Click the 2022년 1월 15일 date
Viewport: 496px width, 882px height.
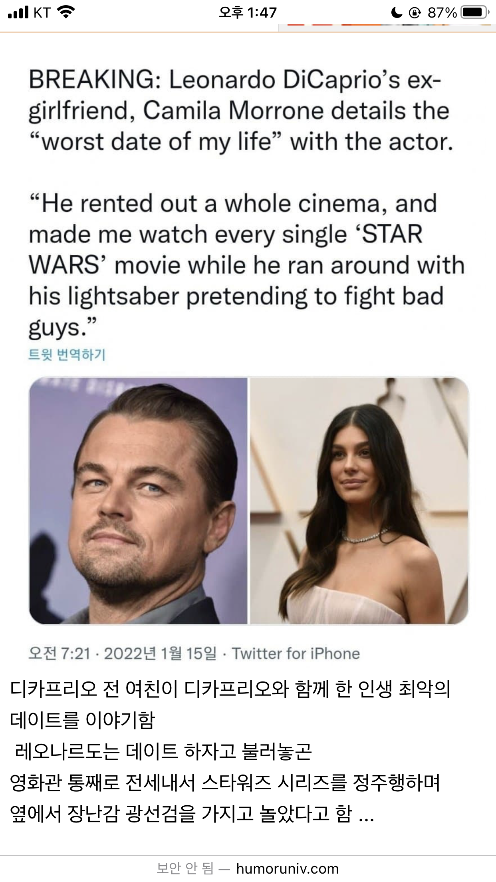click(x=160, y=654)
